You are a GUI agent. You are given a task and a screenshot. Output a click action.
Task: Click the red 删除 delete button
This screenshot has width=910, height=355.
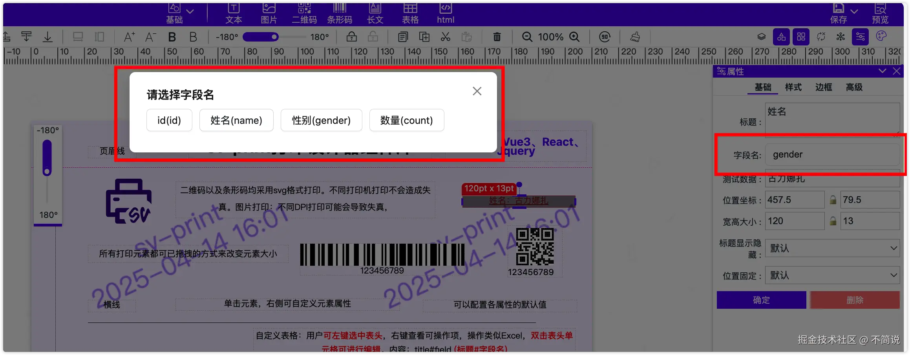(x=855, y=300)
